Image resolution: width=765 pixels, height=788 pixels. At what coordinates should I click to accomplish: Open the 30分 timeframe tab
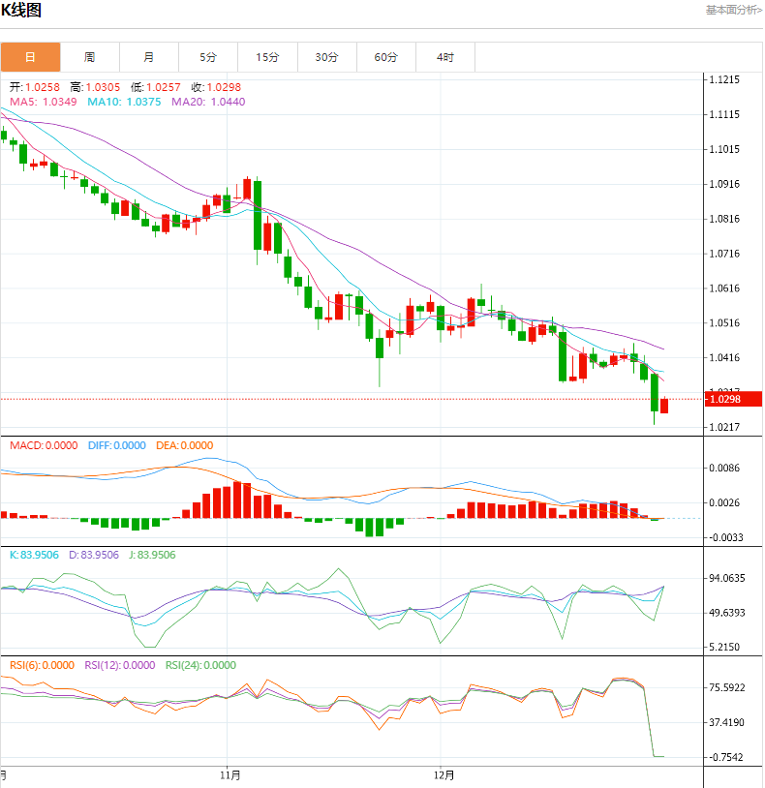point(326,57)
